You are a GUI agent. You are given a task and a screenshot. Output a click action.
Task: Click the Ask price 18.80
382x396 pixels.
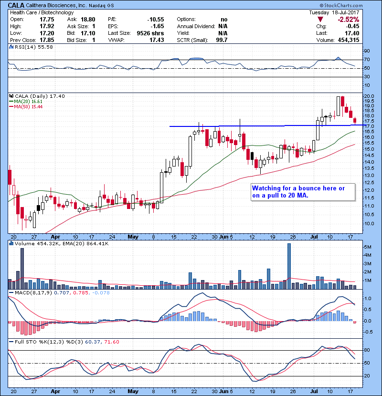tap(88, 20)
